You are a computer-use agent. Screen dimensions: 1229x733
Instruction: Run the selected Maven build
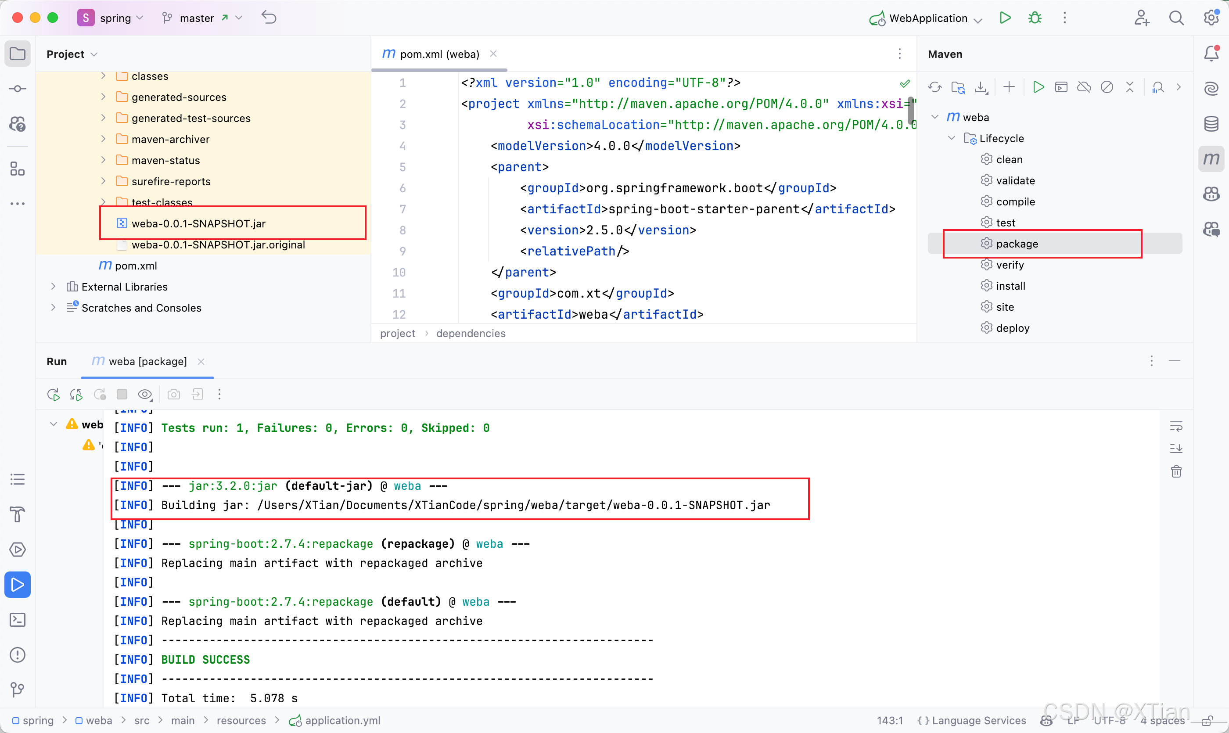1039,87
